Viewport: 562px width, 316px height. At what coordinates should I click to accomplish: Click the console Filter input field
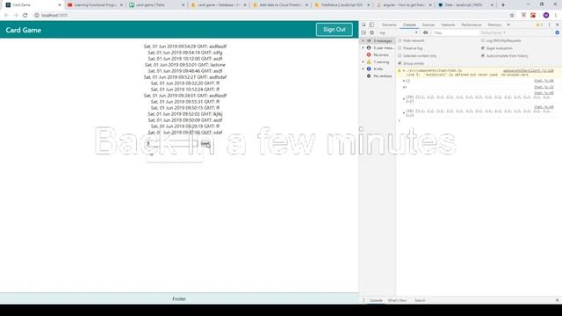pyautogui.click(x=455, y=32)
